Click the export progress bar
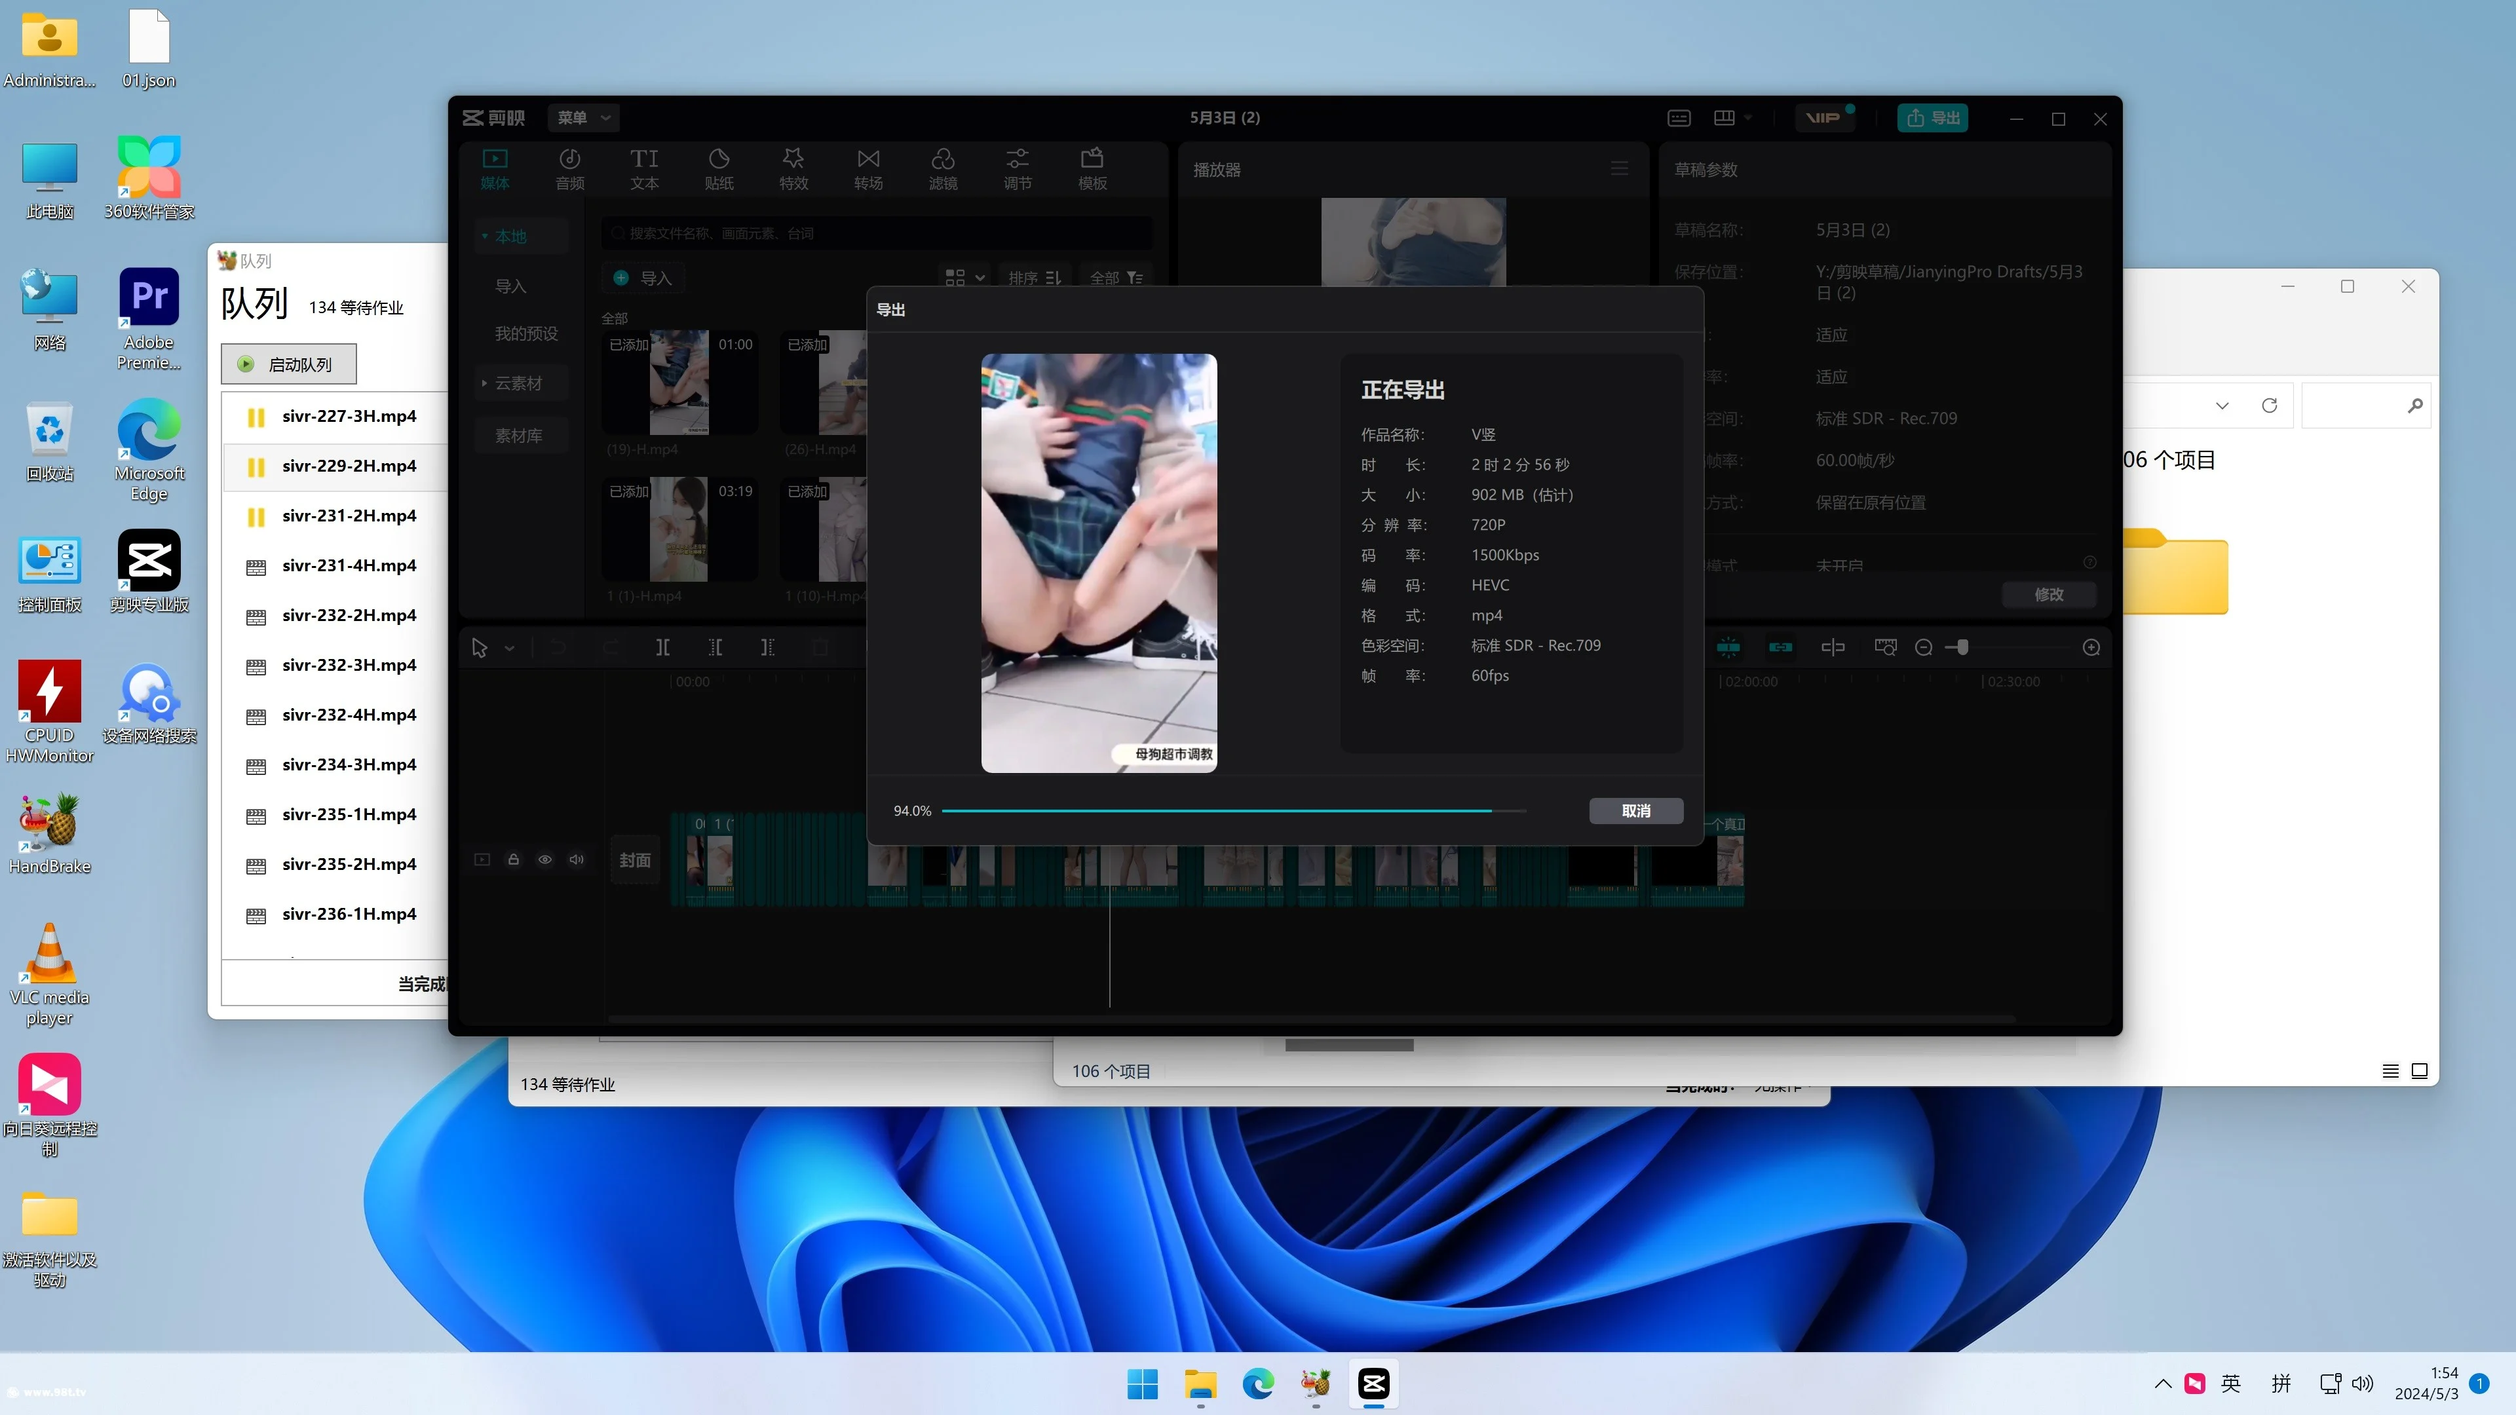The height and width of the screenshot is (1415, 2516). pos(1234,810)
